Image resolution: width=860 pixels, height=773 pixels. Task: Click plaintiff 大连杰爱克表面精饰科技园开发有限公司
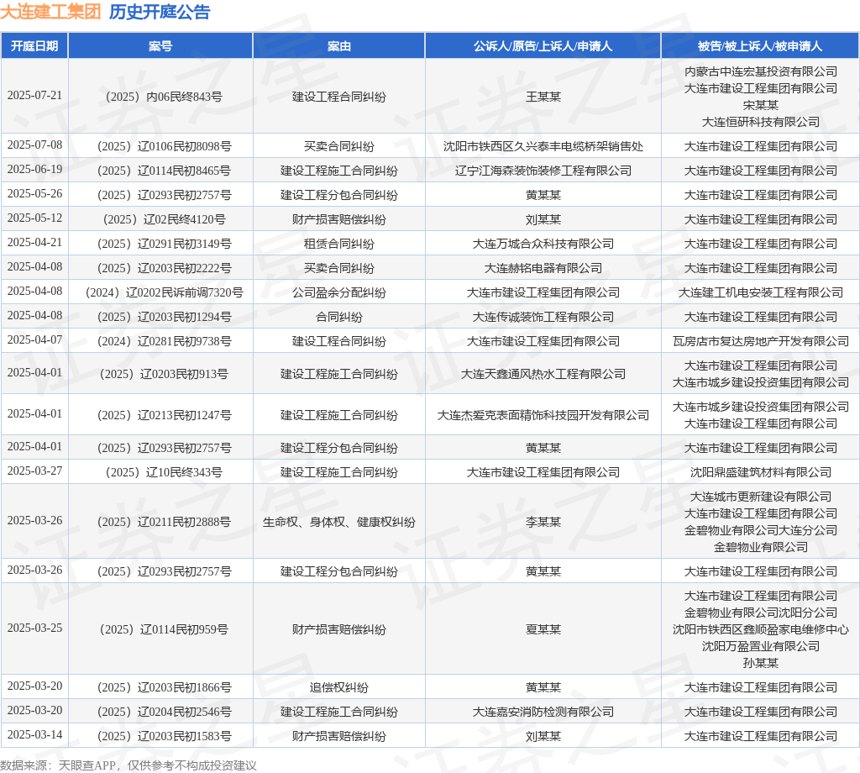(x=543, y=415)
